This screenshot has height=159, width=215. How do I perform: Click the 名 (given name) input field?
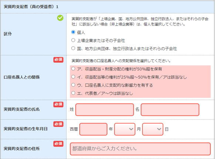[170, 110]
